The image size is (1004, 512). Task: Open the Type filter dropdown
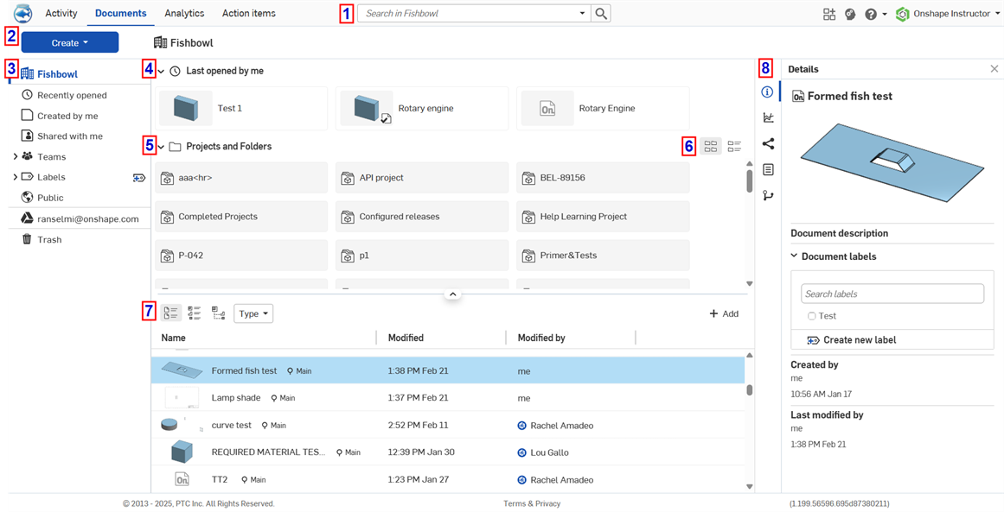pos(253,313)
